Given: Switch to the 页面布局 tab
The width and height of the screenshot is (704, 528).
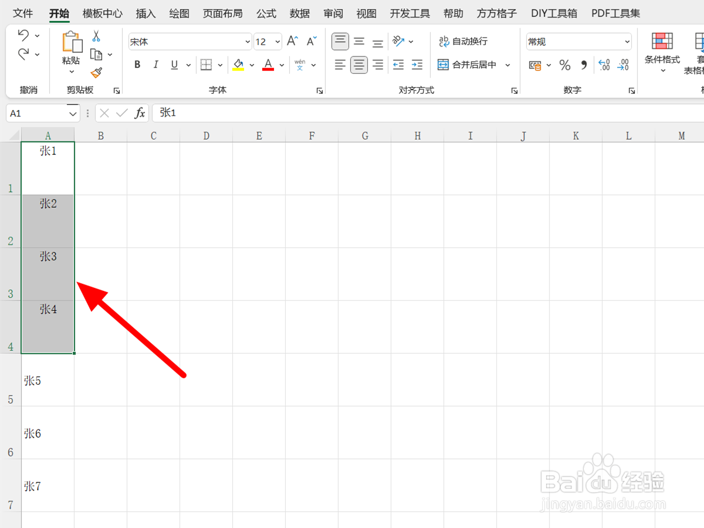Looking at the screenshot, I should pos(222,13).
